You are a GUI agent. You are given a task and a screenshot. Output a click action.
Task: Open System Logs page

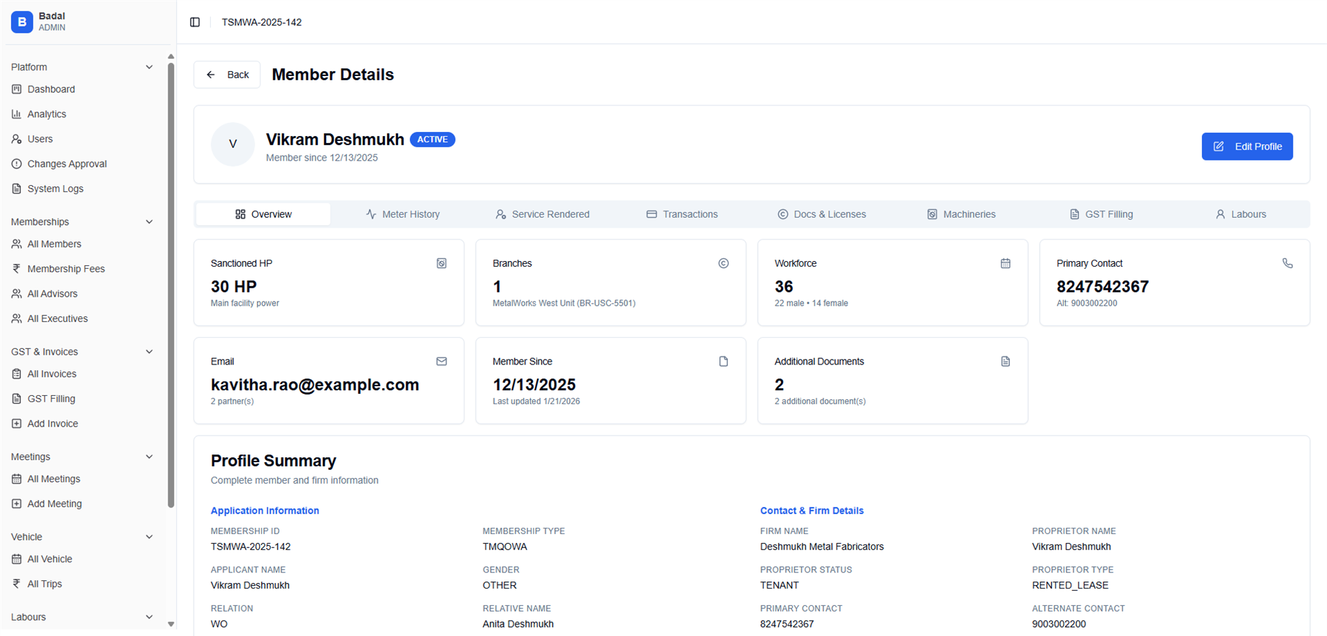(55, 188)
